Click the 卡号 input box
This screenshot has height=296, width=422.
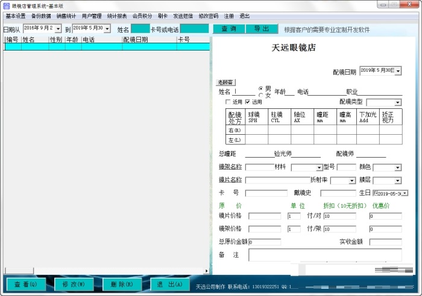pyautogui.click(x=266, y=193)
